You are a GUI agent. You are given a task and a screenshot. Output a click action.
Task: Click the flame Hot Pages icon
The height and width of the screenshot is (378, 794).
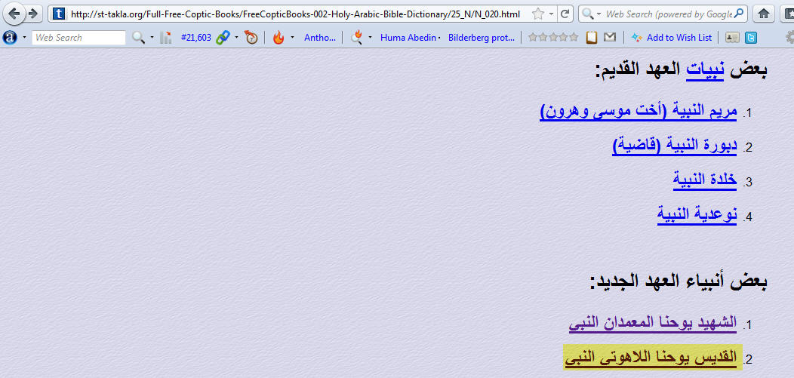[x=279, y=37]
